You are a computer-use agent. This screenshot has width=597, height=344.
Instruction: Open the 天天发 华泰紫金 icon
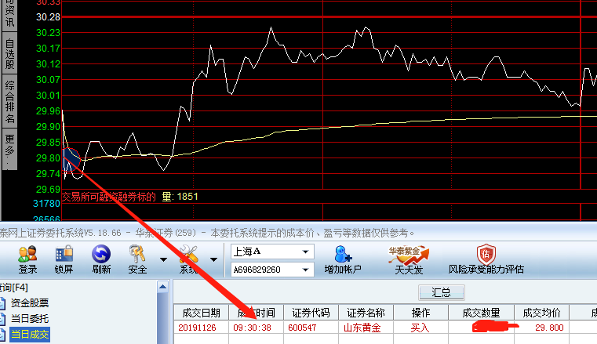click(409, 259)
